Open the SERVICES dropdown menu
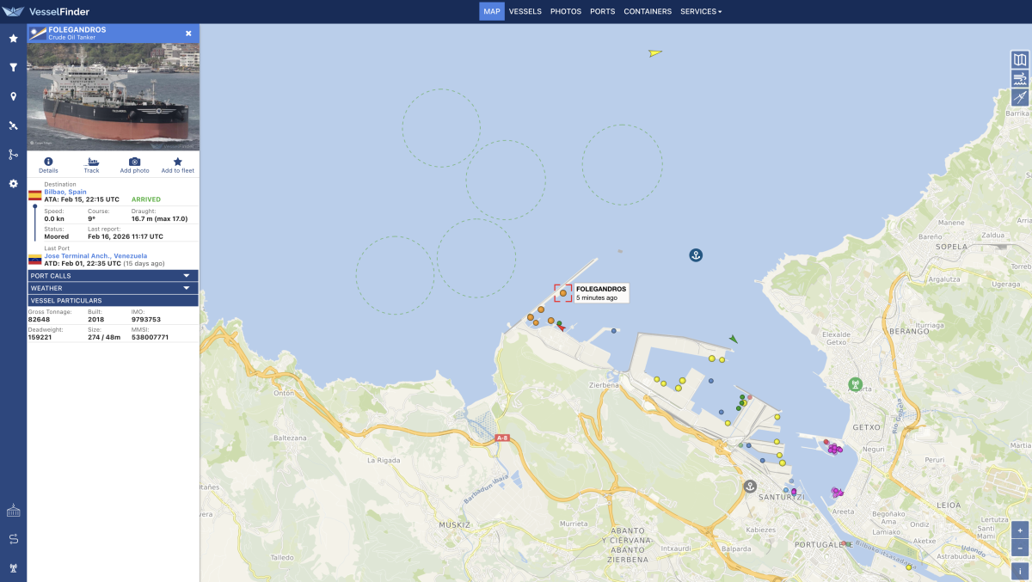Image resolution: width=1032 pixels, height=582 pixels. pos(701,12)
